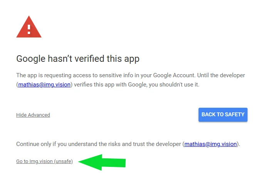
Task: Click 'you shouldn't use it' warning text
Action: pos(174,85)
